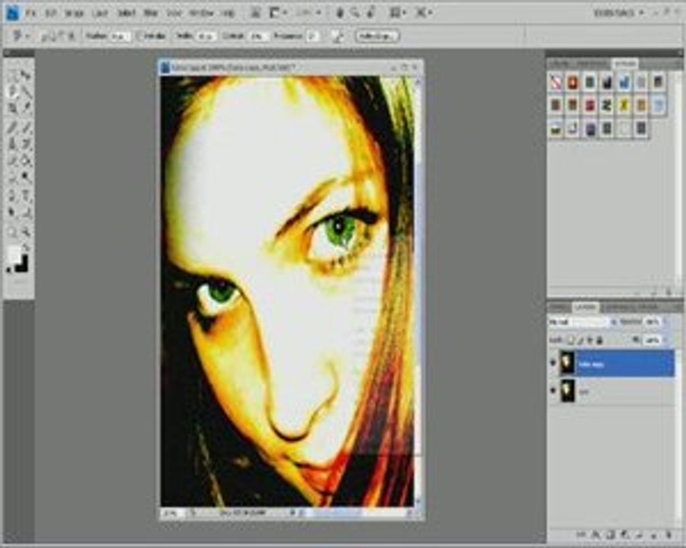Click delete style trash icon in Styles panel
Viewport: 686px width, 548px height.
point(669,292)
